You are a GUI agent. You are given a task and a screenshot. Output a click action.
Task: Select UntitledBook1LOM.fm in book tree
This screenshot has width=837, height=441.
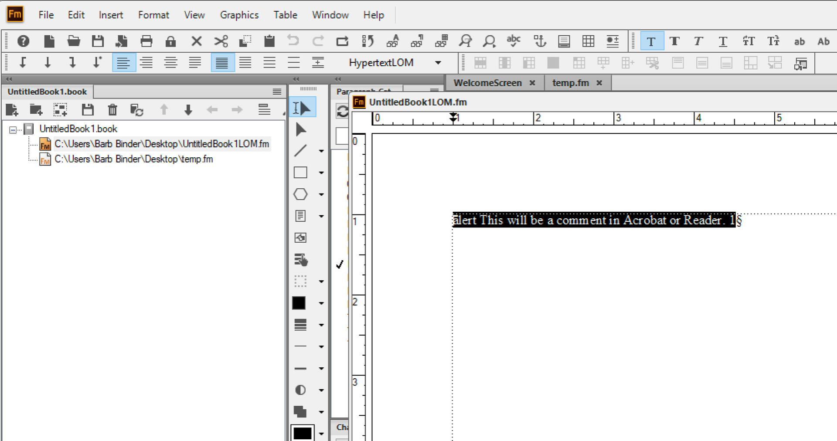[x=162, y=144]
